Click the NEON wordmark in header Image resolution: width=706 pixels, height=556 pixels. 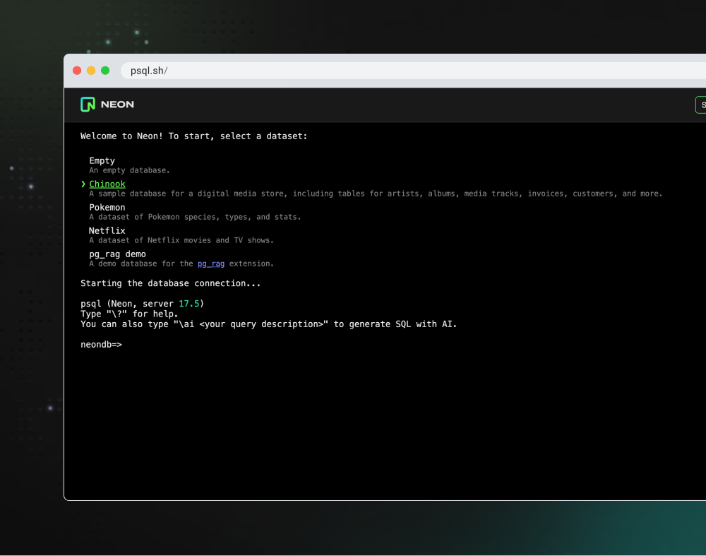[117, 105]
